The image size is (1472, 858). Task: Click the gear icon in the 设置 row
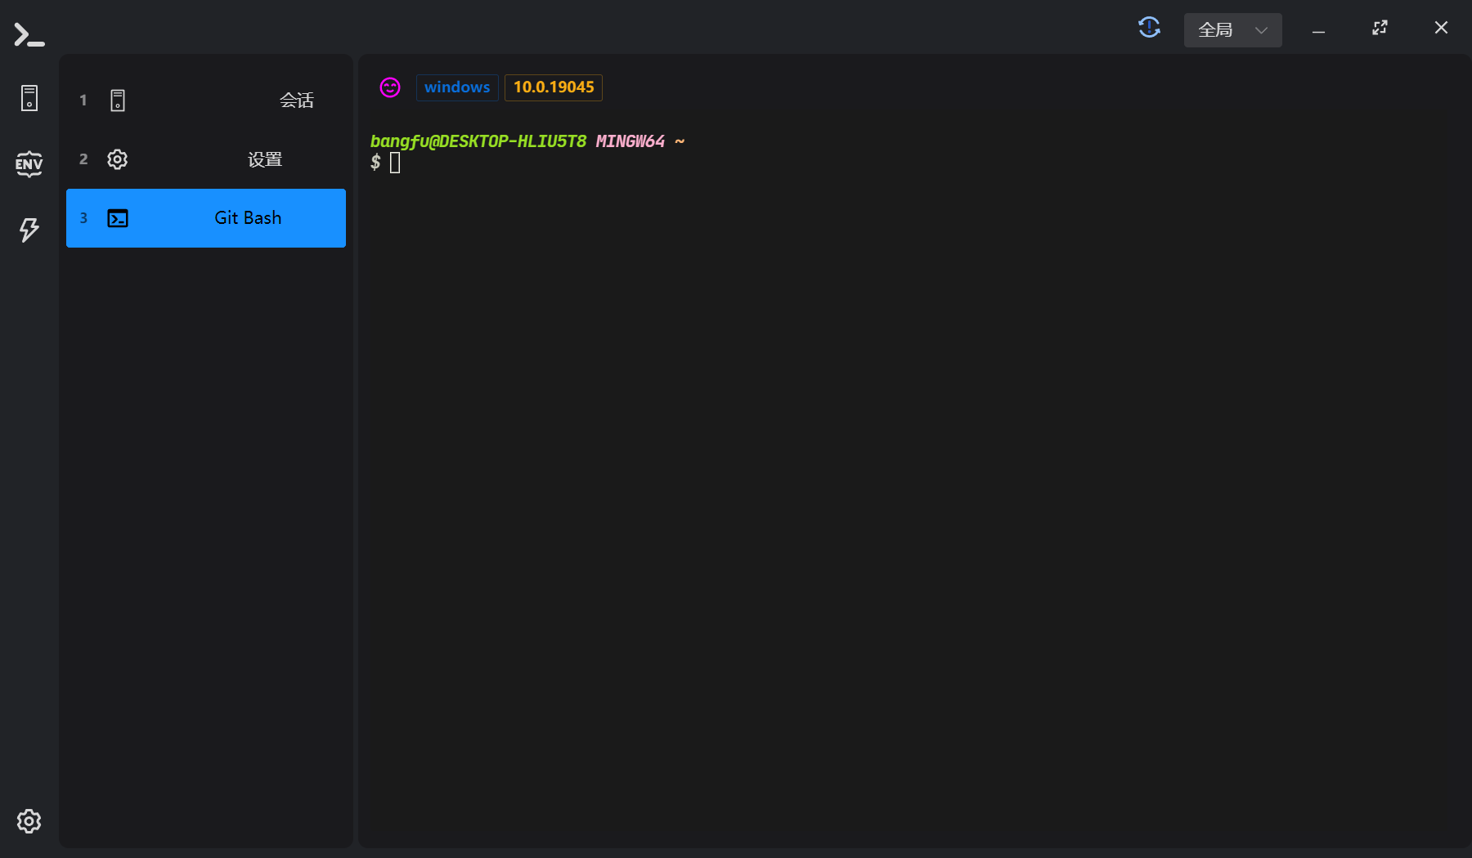tap(118, 159)
